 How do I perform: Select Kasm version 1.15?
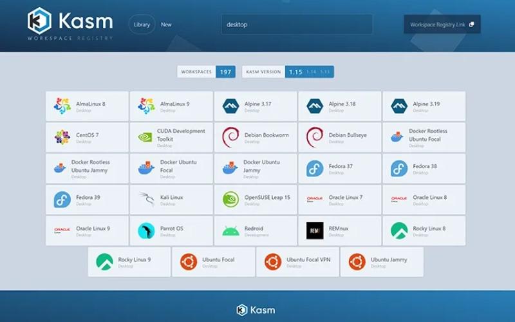tap(295, 72)
